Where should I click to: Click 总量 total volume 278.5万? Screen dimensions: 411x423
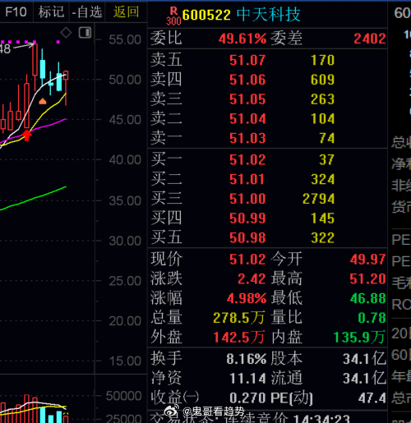[x=239, y=318]
